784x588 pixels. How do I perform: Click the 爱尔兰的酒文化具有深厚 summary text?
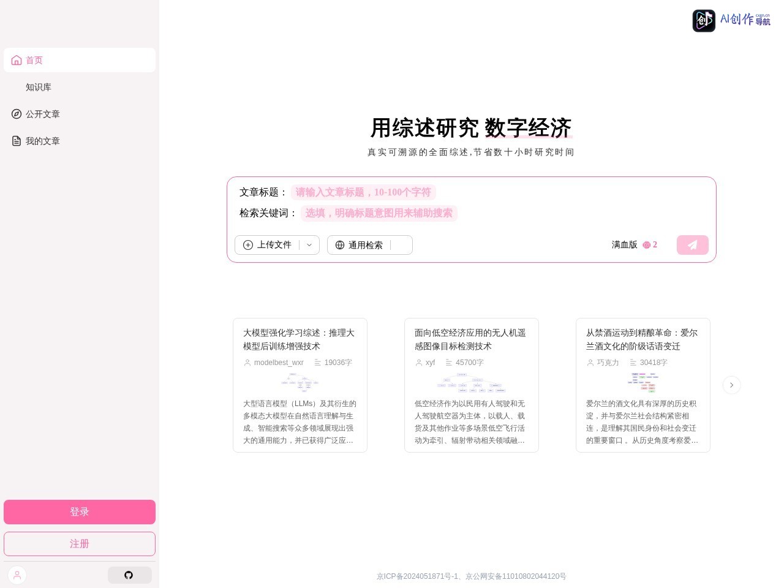click(643, 422)
